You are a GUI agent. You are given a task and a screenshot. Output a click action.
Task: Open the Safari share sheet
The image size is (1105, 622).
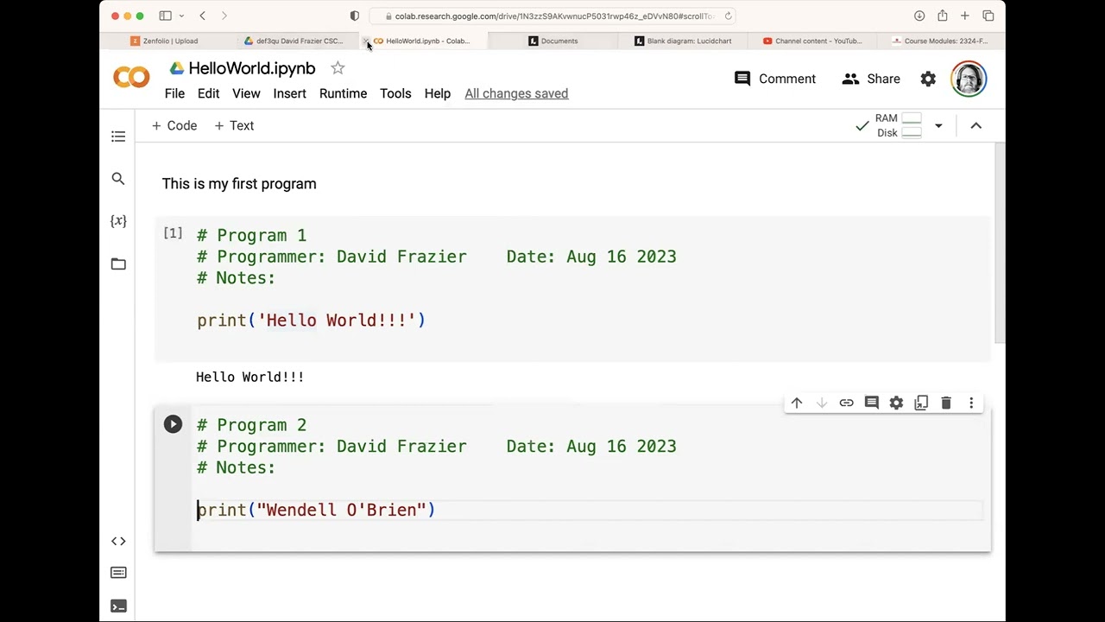click(x=943, y=16)
